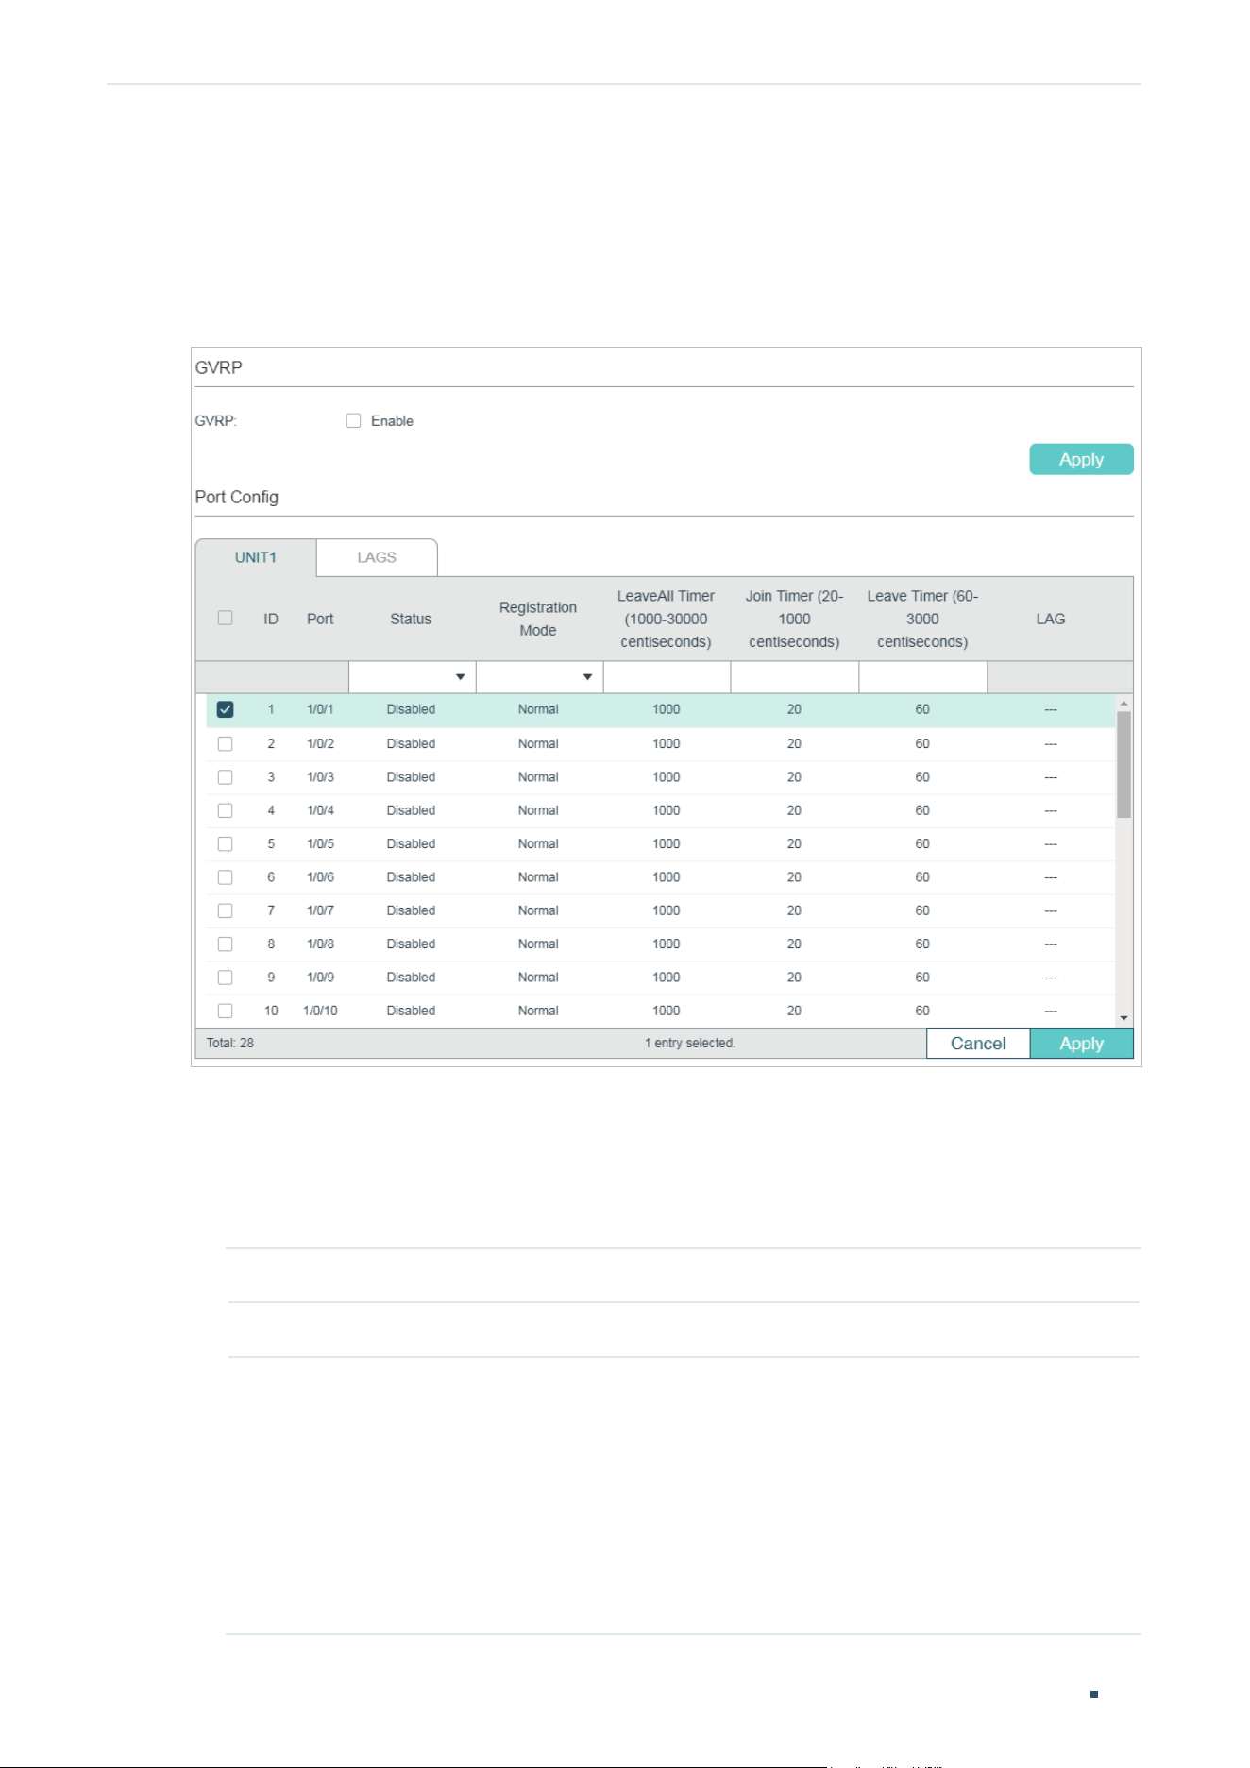Check the checkbox for port 1/0/3
This screenshot has height=1768, width=1250.
click(x=225, y=777)
